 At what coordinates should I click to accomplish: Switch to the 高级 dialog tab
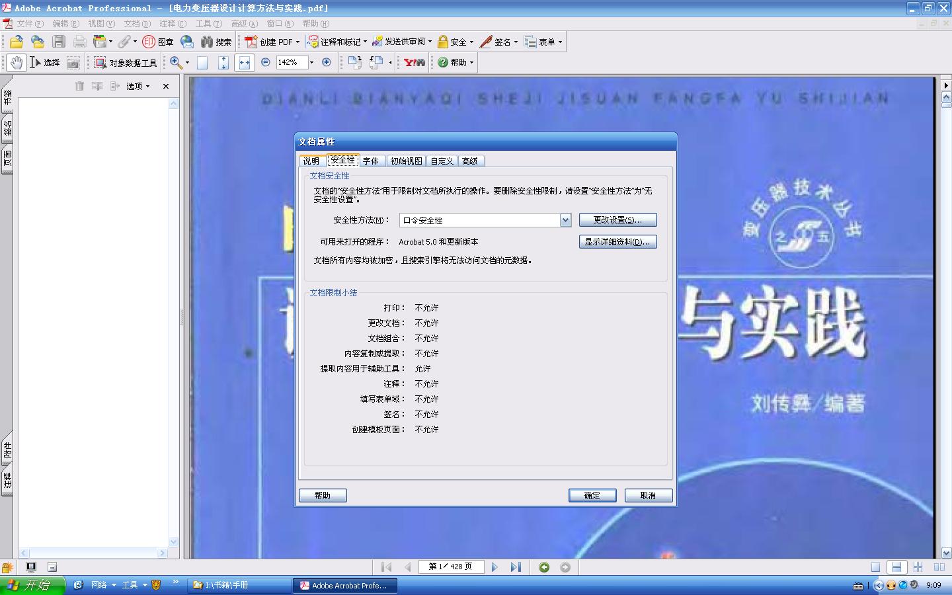tap(470, 161)
